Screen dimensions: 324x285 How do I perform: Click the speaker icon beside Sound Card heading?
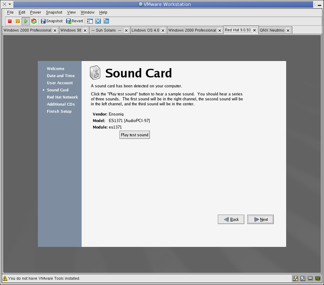(x=95, y=73)
